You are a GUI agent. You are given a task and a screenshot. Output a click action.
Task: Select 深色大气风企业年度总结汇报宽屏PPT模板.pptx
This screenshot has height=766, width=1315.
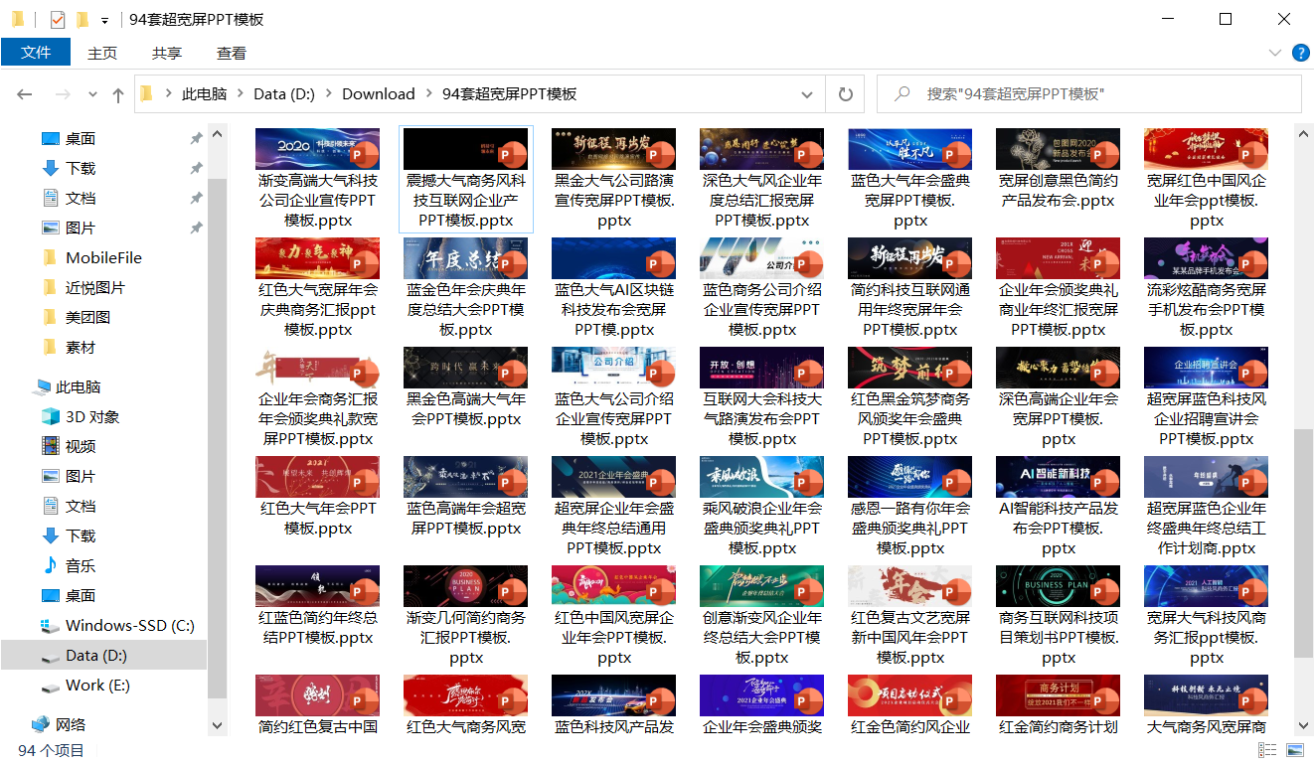762,179
